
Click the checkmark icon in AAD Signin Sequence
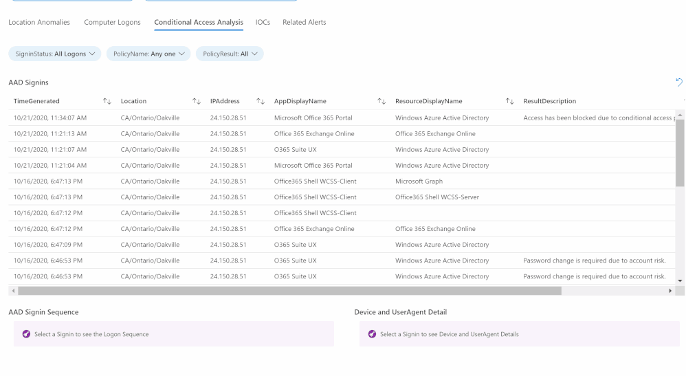click(26, 334)
